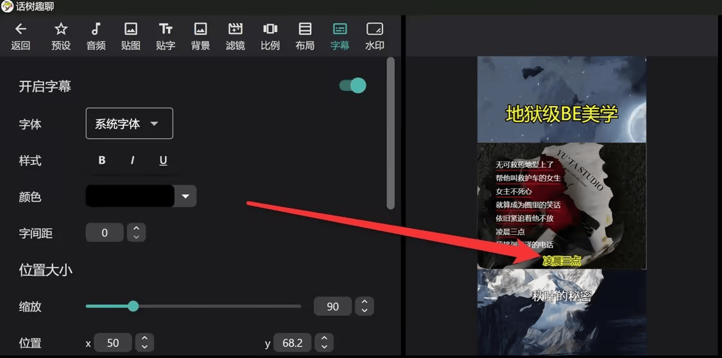Switch to the 背景 background tab
The width and height of the screenshot is (722, 358).
[200, 36]
